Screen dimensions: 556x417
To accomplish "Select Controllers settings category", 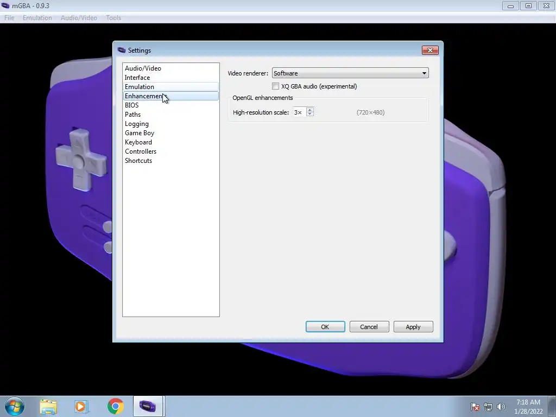I will pyautogui.click(x=171, y=151).
